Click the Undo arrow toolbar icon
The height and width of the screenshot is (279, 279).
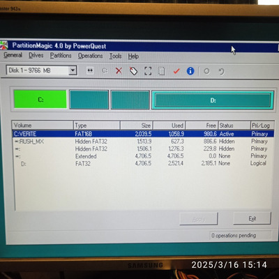pos(221,71)
